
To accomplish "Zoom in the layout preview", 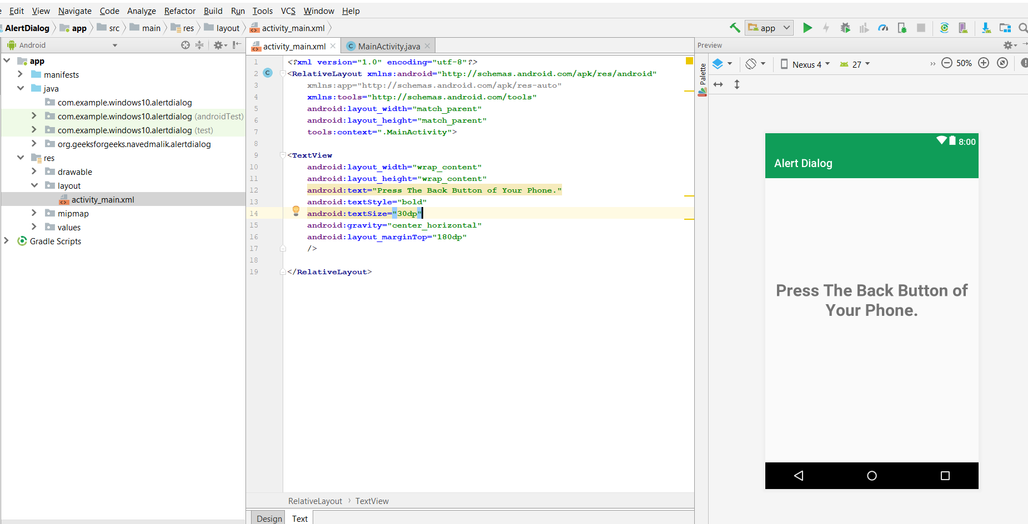I will pyautogui.click(x=984, y=63).
